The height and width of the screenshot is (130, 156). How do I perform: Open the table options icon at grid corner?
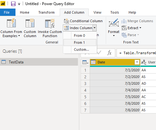pyautogui.click(x=85, y=62)
